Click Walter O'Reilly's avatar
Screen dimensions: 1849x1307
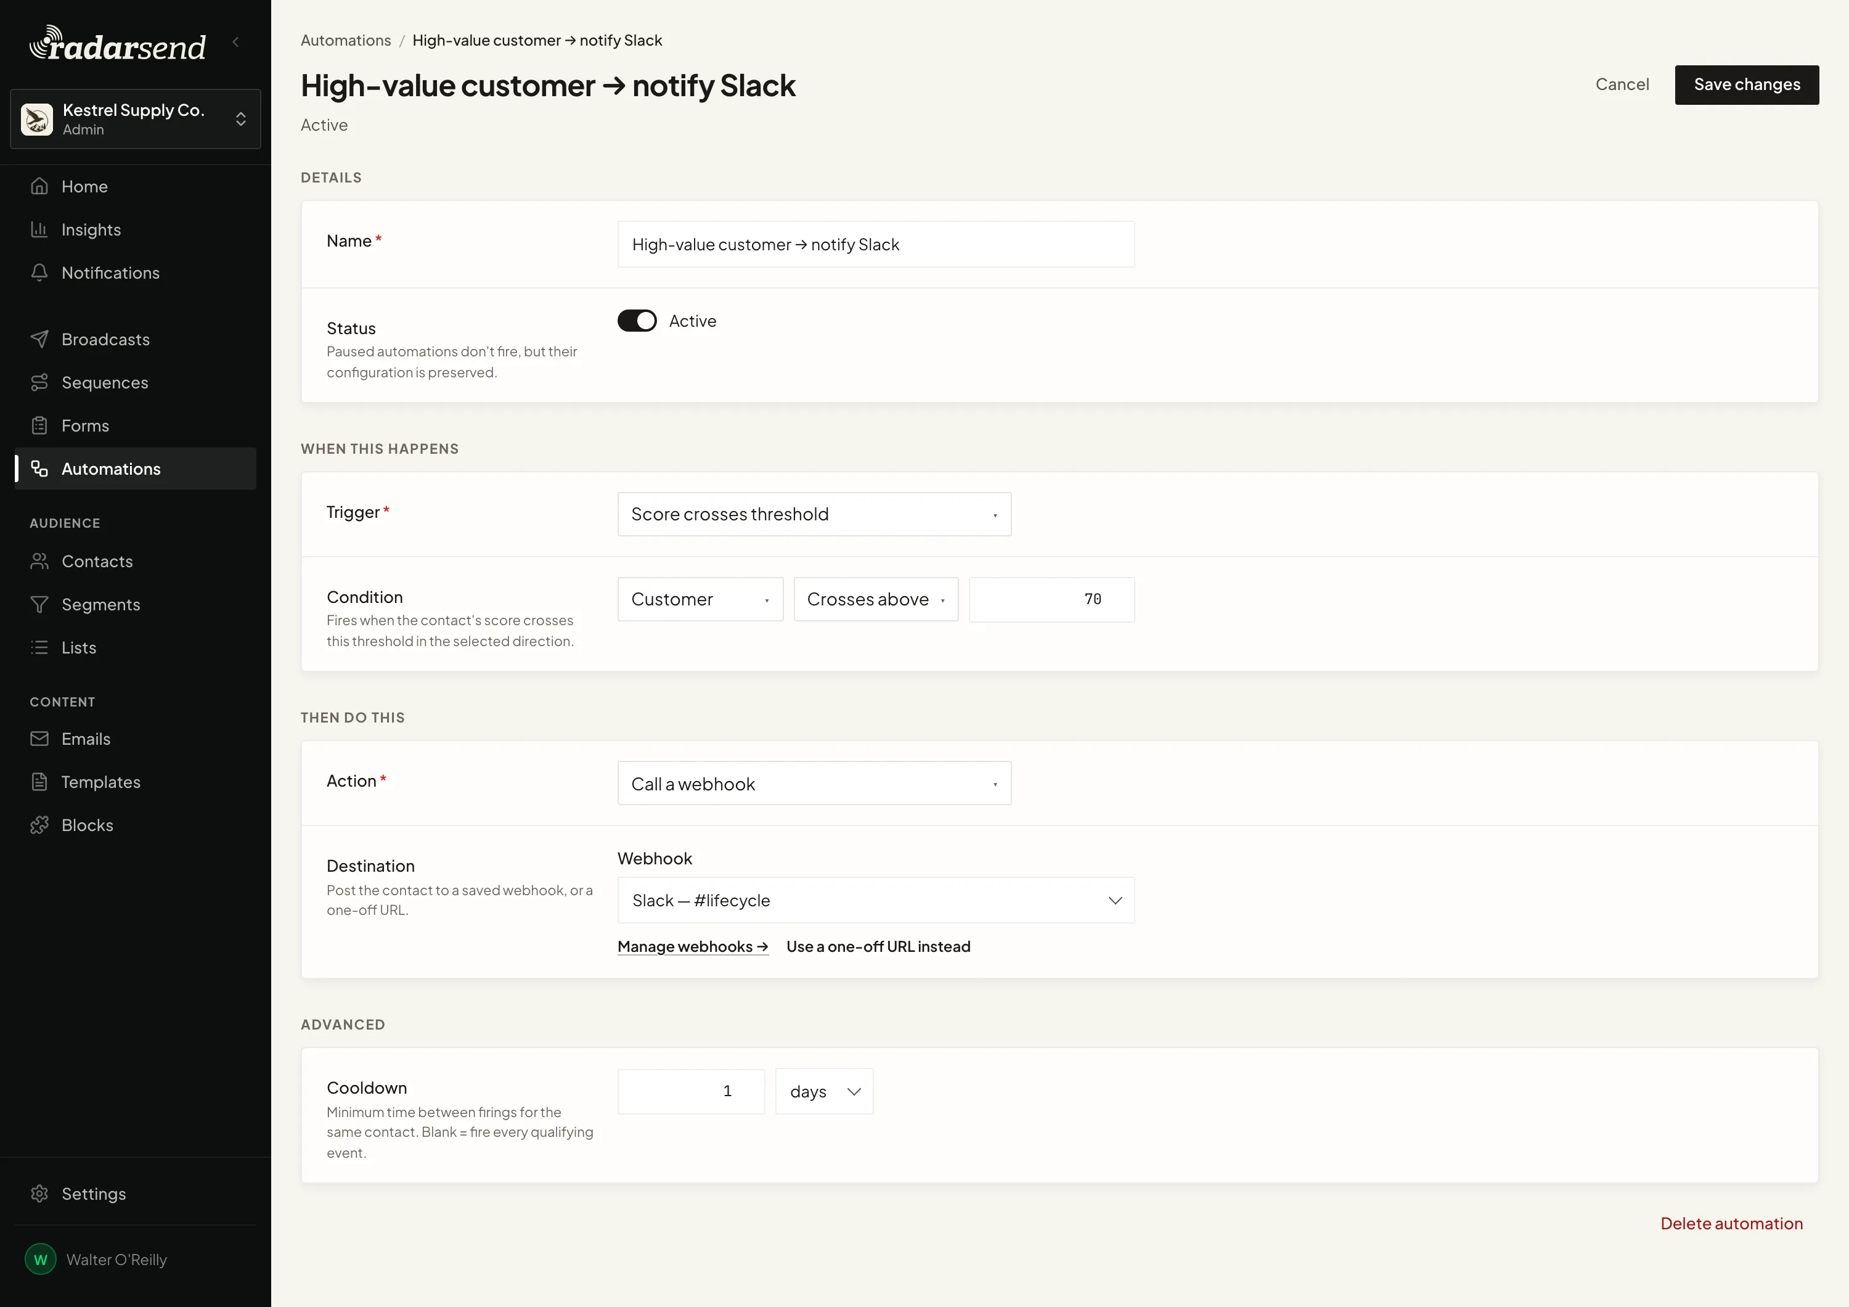pos(40,1260)
